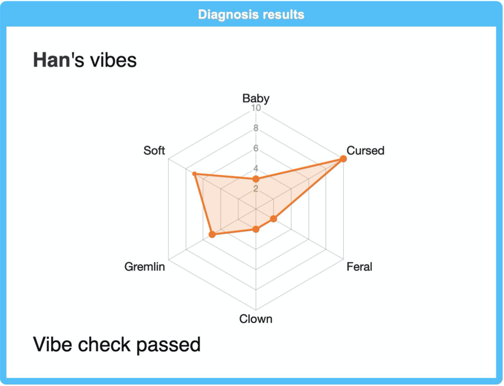
Task: Click the Baby axis label
Action: click(x=256, y=98)
